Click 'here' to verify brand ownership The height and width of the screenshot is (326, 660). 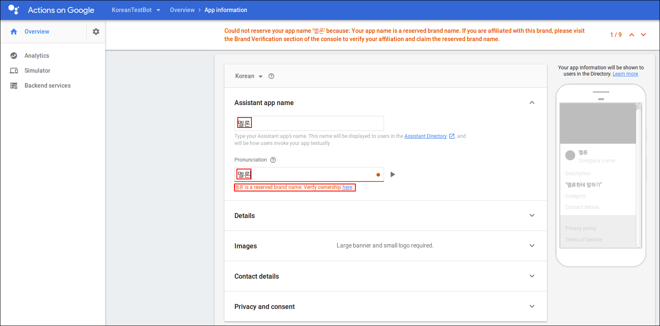click(347, 187)
